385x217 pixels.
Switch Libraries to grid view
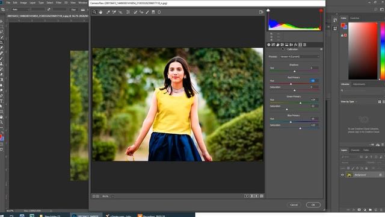[x=380, y=102]
